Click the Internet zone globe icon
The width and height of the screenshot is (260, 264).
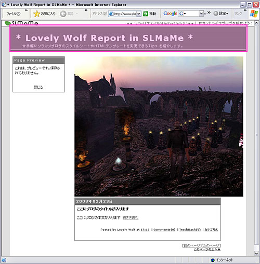coord(213,260)
